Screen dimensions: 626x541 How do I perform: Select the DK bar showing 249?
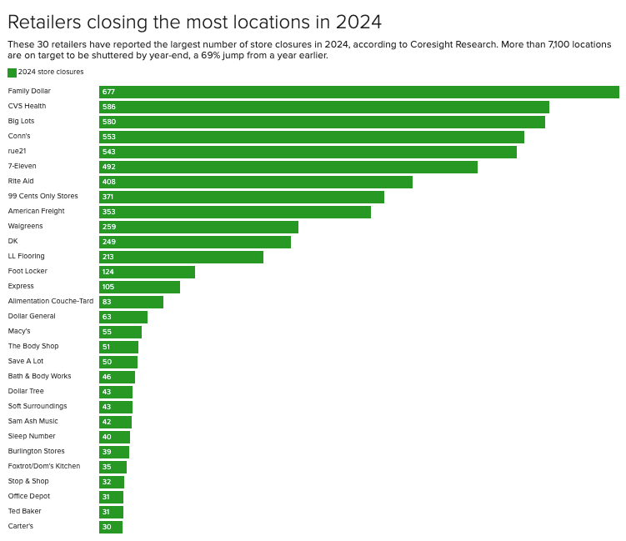195,242
